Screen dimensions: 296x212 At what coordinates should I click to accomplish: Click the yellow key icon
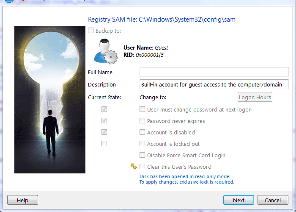[134, 166]
